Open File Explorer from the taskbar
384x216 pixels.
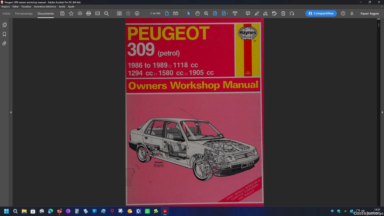(24, 211)
